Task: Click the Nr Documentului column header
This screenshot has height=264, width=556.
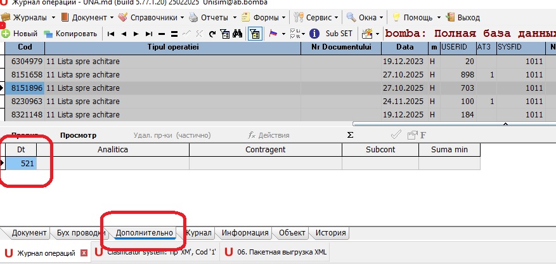Action: click(341, 47)
